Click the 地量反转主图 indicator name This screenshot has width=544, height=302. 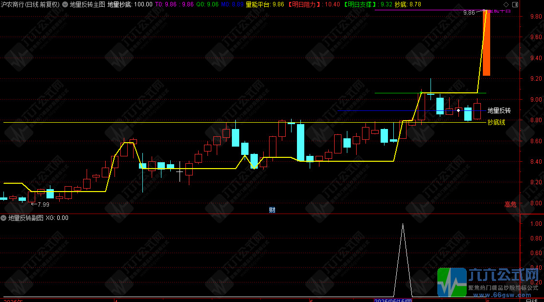88,4
